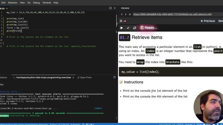The height and width of the screenshot is (125, 223).
Task: Place cursor on print(first) line
Action: pyautogui.click(x=14, y=31)
